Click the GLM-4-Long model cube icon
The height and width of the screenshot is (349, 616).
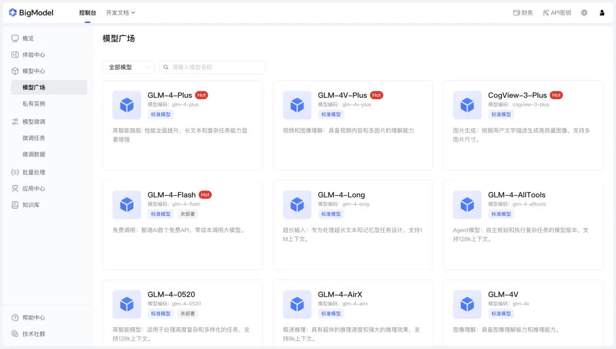click(297, 205)
